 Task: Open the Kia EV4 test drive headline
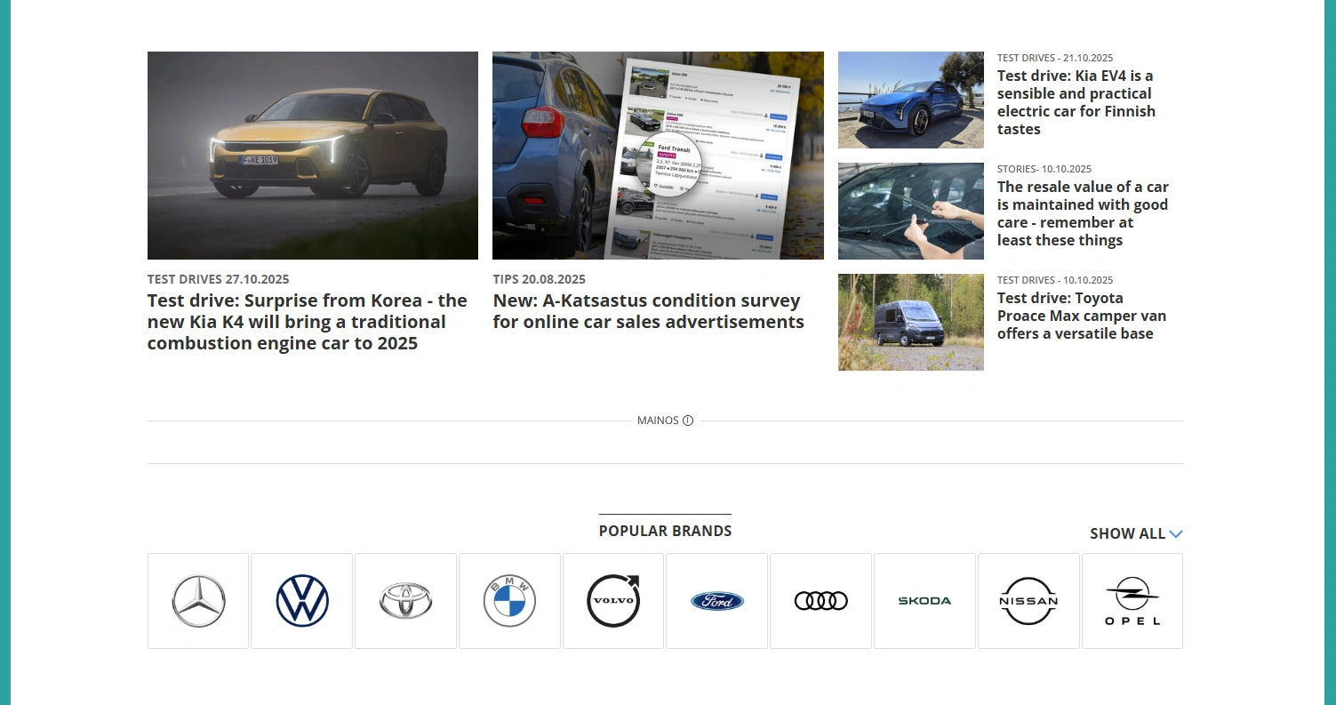pyautogui.click(x=1076, y=102)
